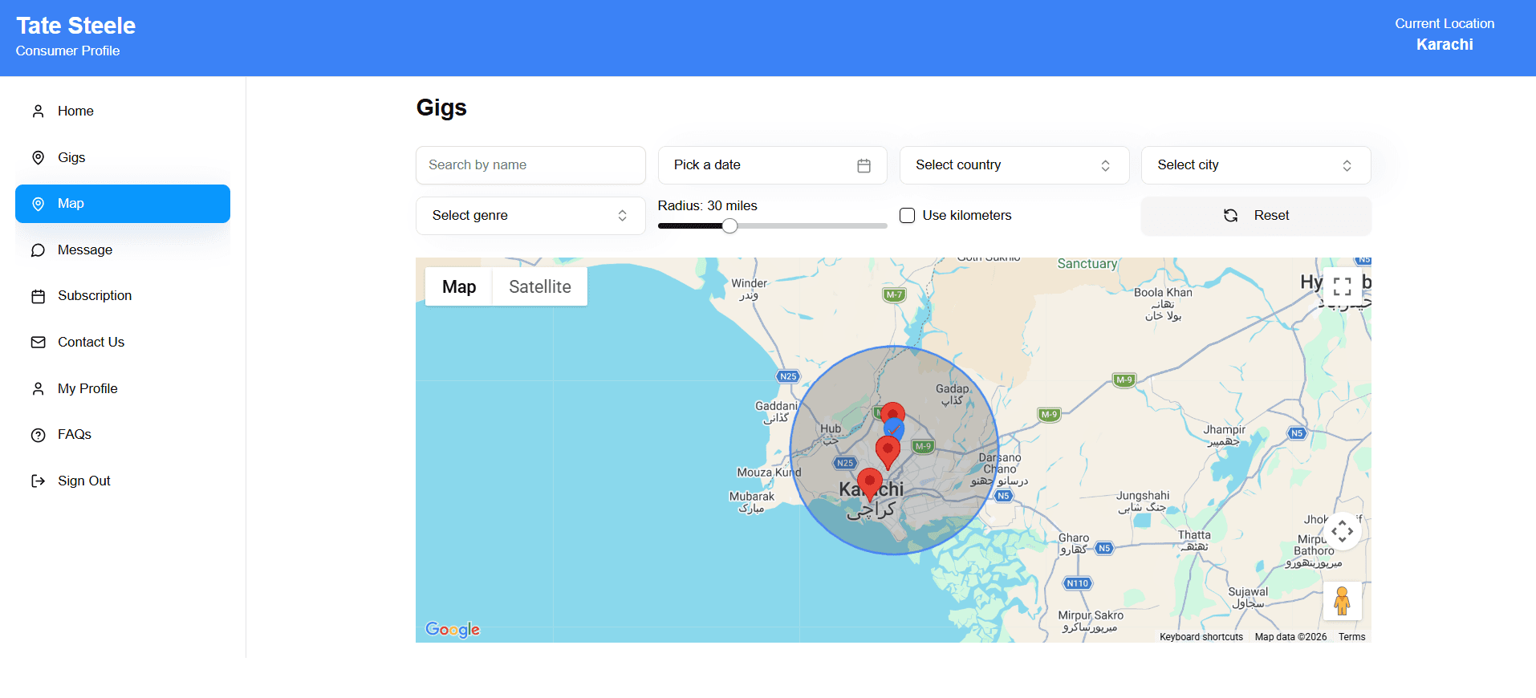
Task: Click the map fullscreen toggle icon
Action: tap(1342, 286)
